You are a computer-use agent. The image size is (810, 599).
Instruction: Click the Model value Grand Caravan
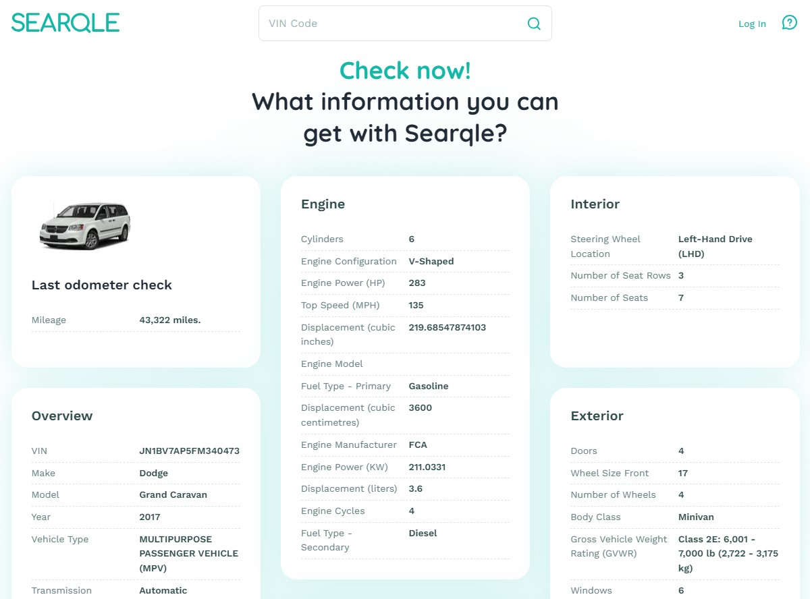point(173,494)
